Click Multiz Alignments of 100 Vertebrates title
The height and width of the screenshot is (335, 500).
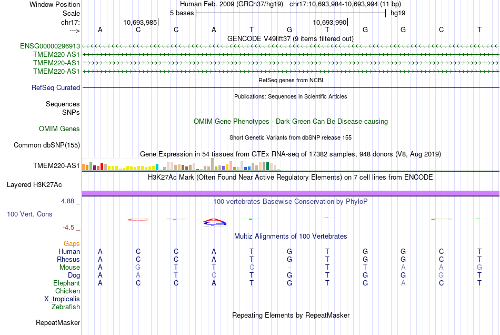pyautogui.click(x=291, y=237)
